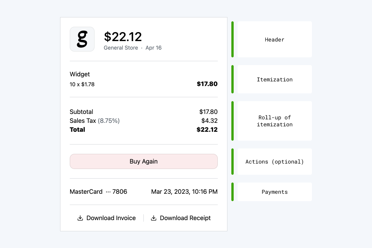Click the MasterCard 7806 payment method
The image size is (372, 248).
coord(98,191)
